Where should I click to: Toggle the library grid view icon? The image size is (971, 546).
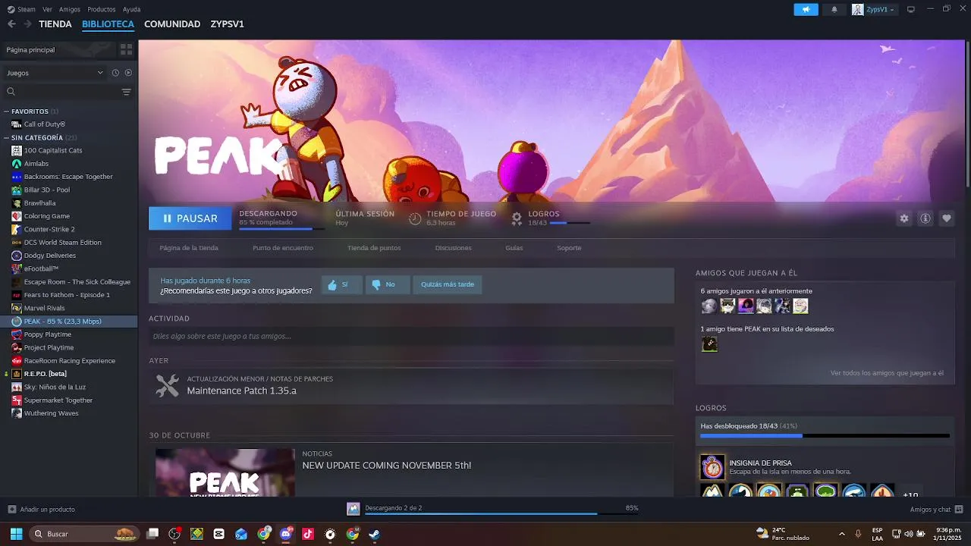(x=126, y=49)
